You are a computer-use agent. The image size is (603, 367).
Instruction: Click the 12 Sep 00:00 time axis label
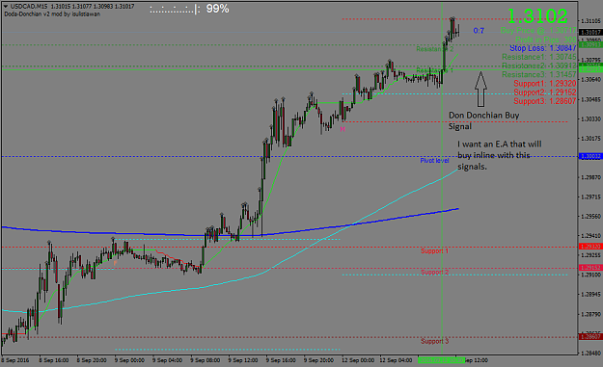(358, 360)
